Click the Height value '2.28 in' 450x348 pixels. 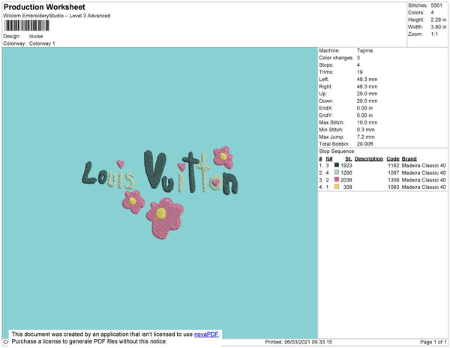(439, 19)
